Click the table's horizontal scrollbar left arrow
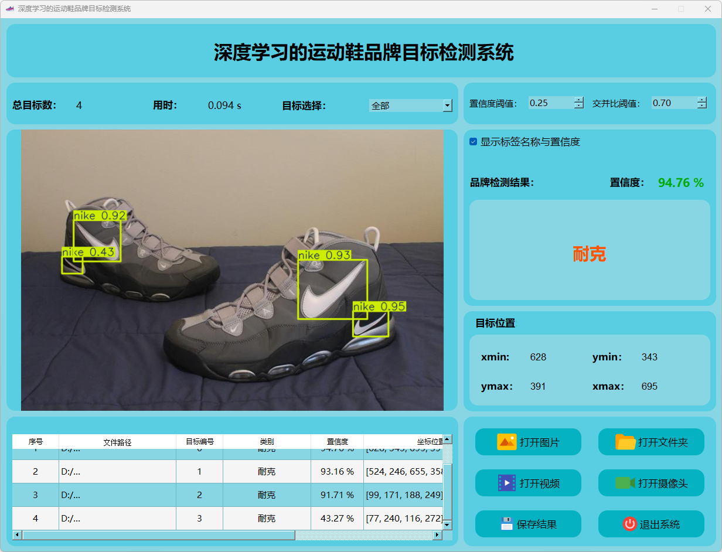 [17, 535]
